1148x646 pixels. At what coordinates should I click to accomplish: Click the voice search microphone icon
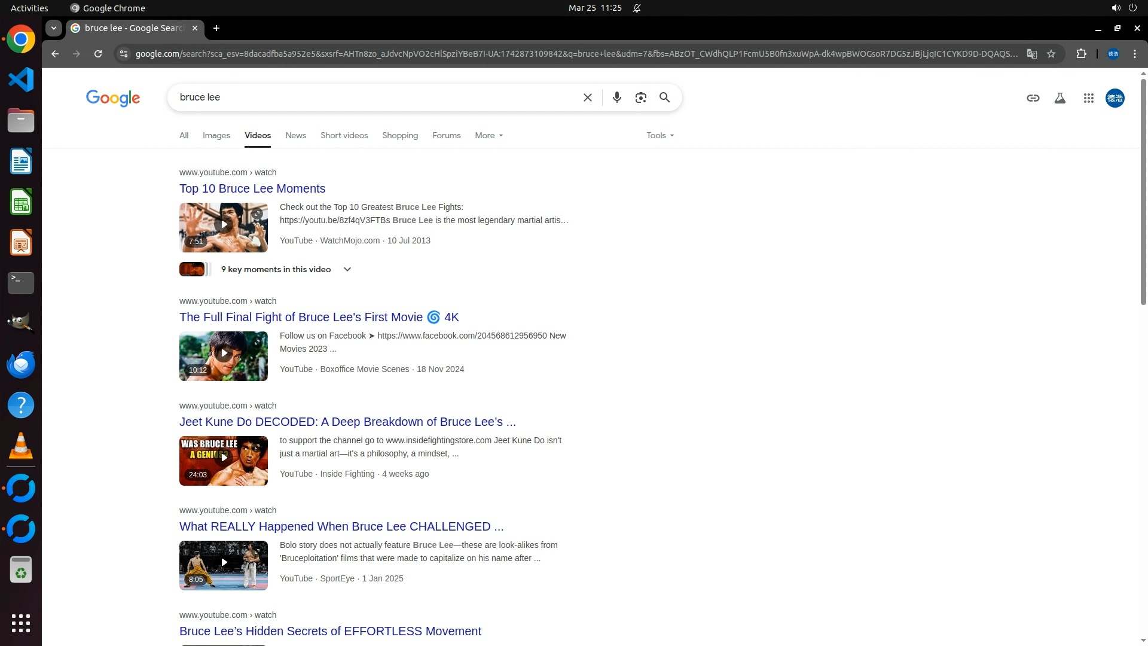[x=616, y=97]
